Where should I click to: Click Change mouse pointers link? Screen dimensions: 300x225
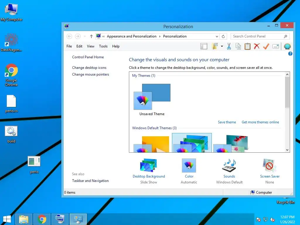click(x=91, y=74)
